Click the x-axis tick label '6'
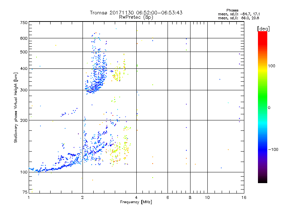Screen dimensions: 287x215 click(168, 197)
